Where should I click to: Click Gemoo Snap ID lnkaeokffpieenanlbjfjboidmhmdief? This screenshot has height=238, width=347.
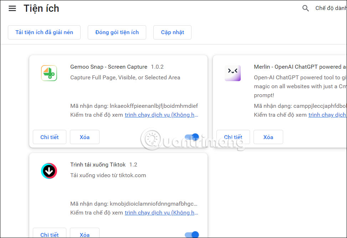pyautogui.click(x=154, y=106)
